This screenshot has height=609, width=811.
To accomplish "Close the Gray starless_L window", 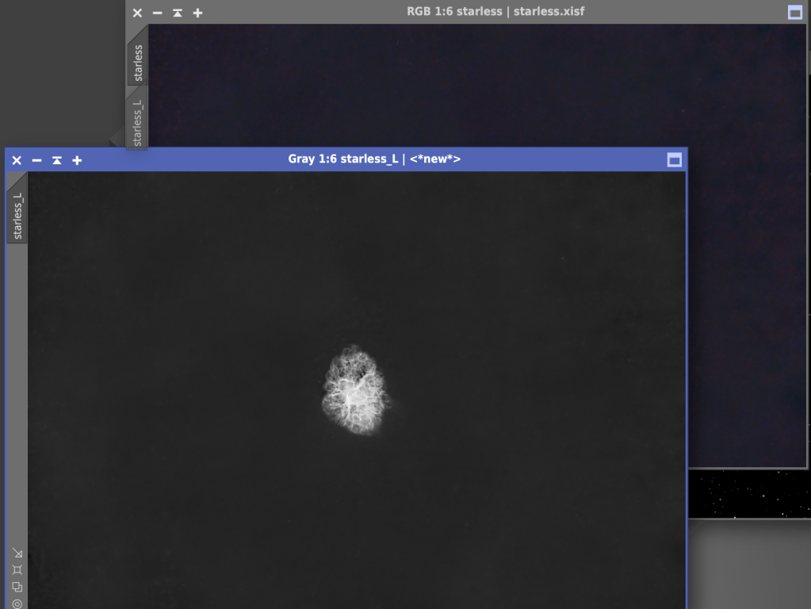I will tap(17, 160).
